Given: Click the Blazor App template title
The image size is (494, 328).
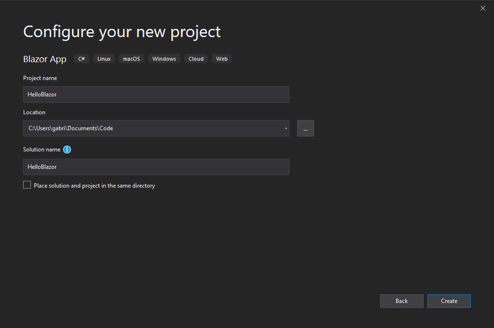Looking at the screenshot, I should (x=44, y=59).
